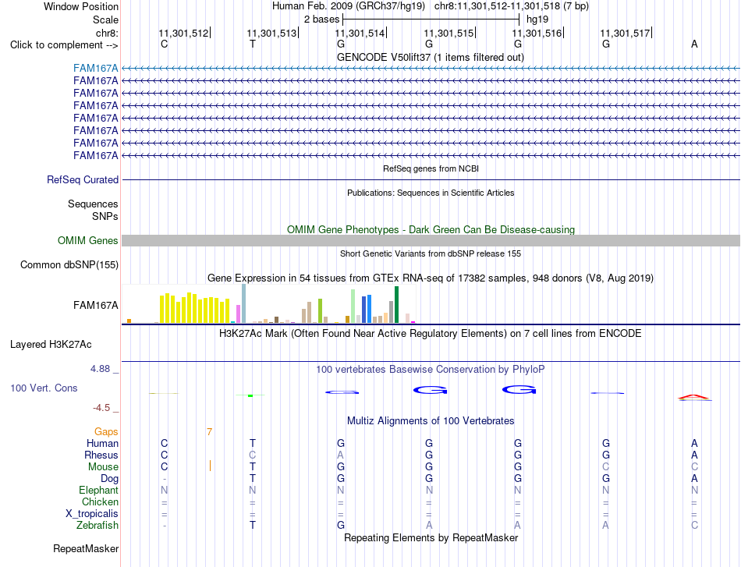The width and height of the screenshot is (741, 567).
Task: Click the H3K27Ac Mark track title
Action: [430, 334]
